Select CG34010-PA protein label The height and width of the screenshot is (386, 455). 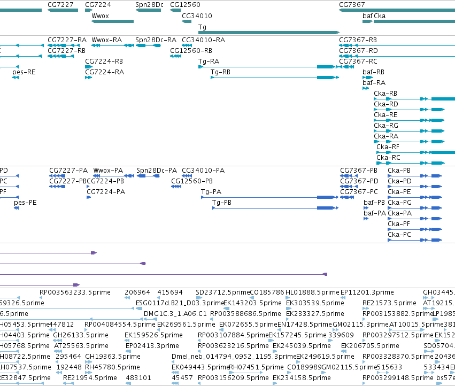203,171
